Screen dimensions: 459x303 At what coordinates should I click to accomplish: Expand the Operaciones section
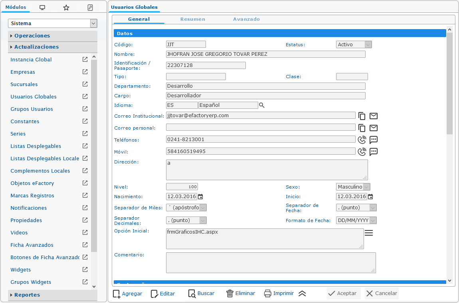(x=32, y=35)
